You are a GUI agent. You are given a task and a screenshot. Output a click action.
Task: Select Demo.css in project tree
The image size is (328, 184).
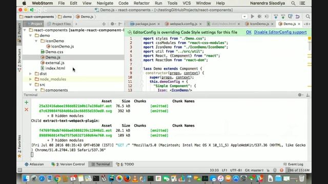pos(54,52)
